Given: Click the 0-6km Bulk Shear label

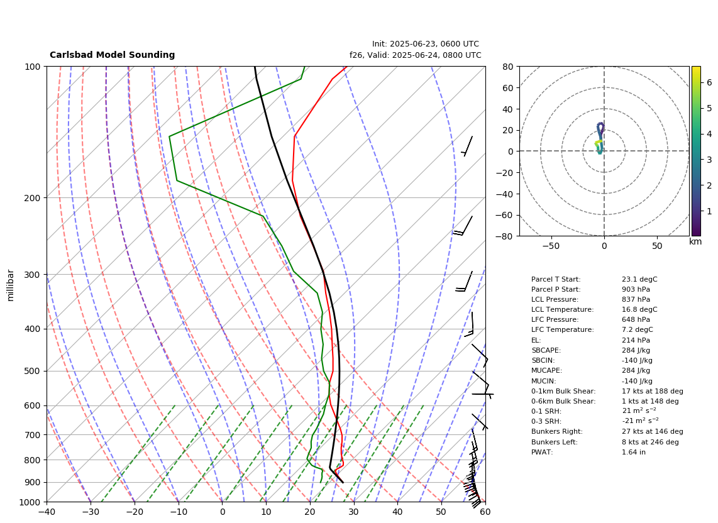Looking at the screenshot, I should coord(563,401).
